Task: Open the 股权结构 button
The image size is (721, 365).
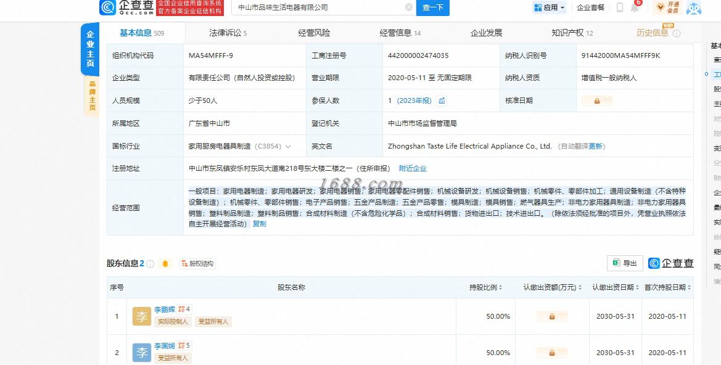Action: coord(197,263)
